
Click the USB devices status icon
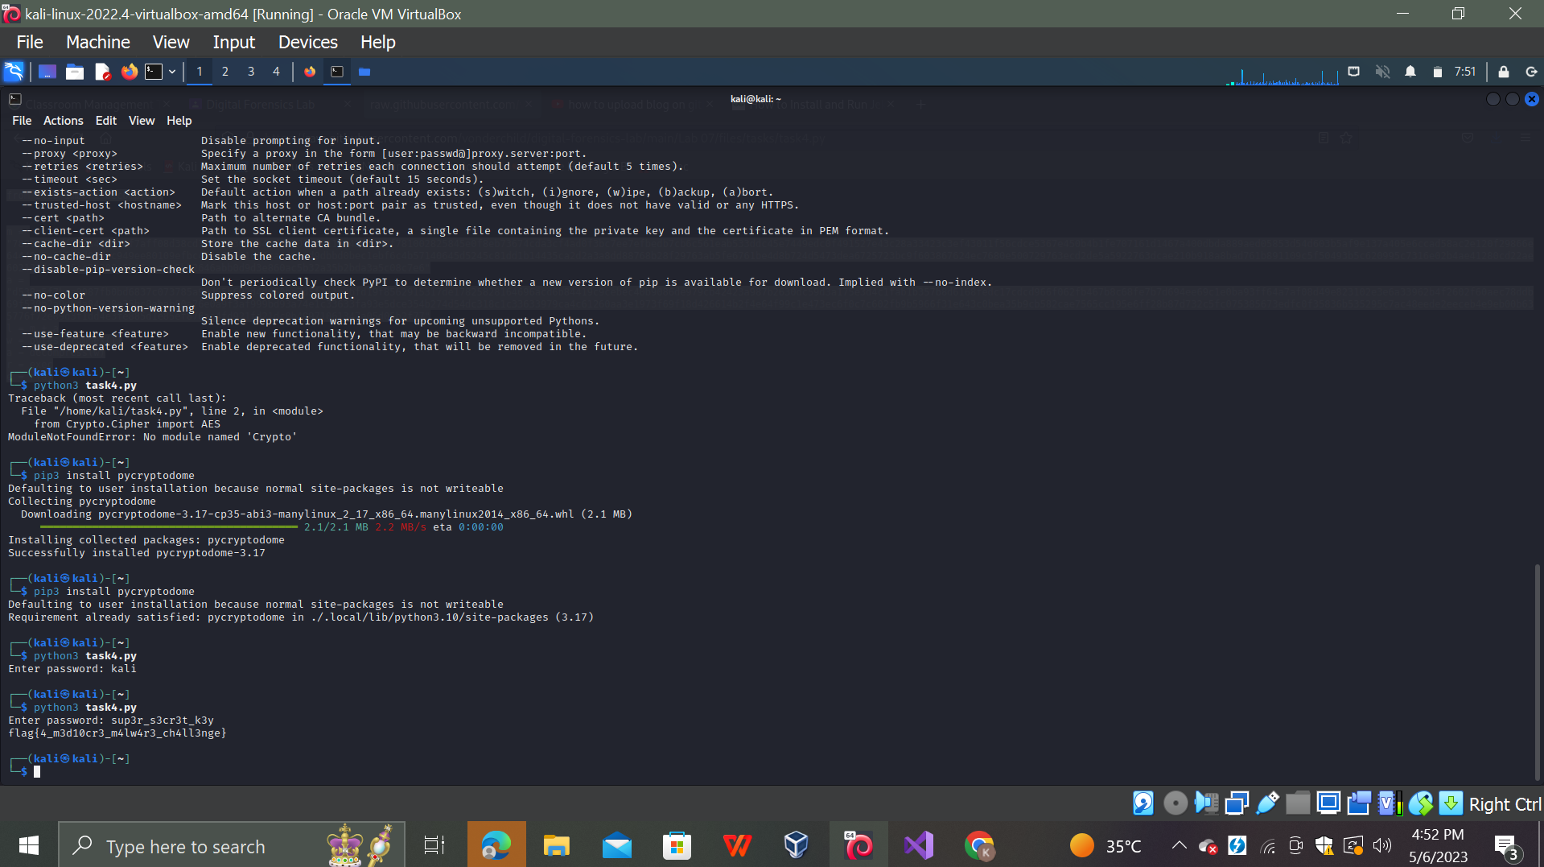pyautogui.click(x=1268, y=803)
